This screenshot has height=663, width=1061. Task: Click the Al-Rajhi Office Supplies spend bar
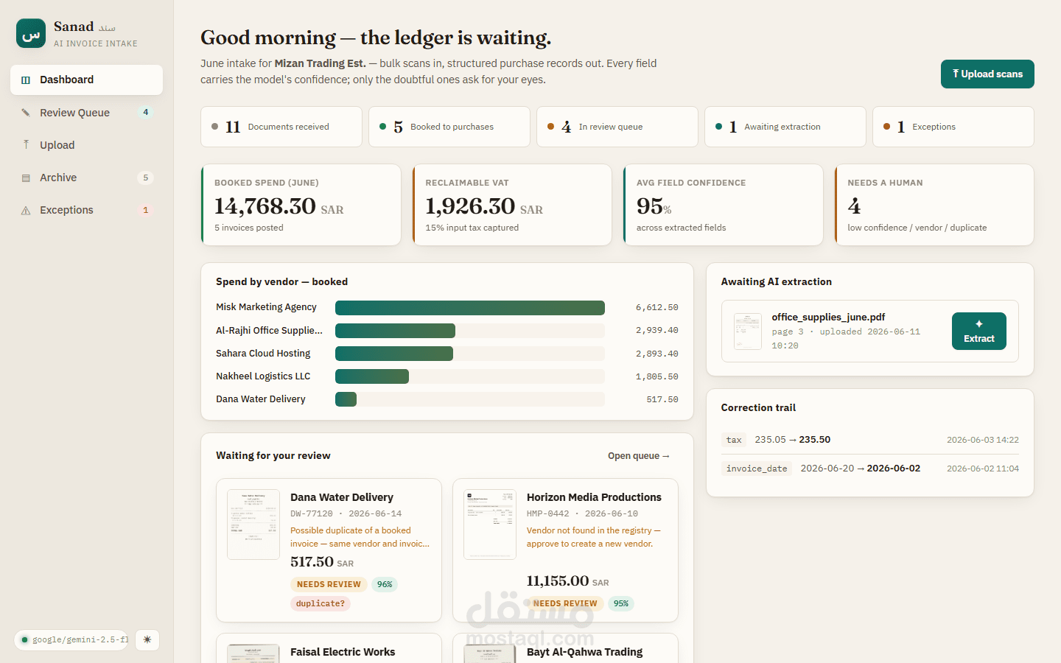pos(395,331)
